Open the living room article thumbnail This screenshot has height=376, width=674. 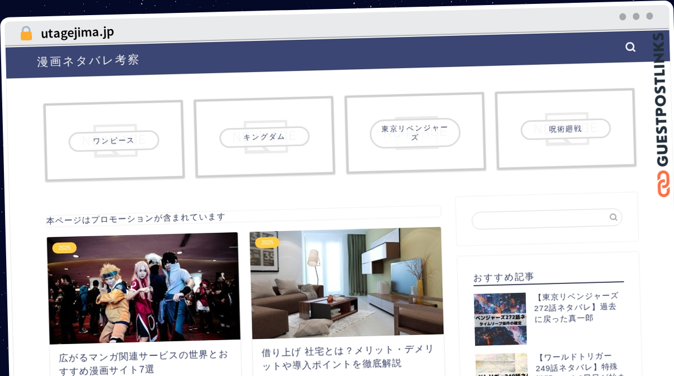click(347, 283)
